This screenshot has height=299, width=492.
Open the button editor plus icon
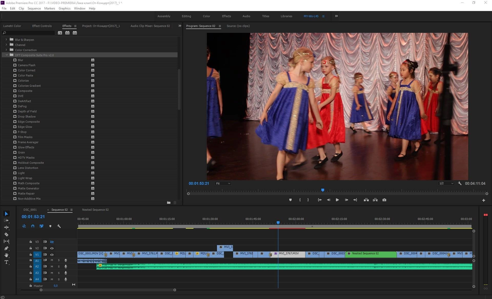(484, 200)
